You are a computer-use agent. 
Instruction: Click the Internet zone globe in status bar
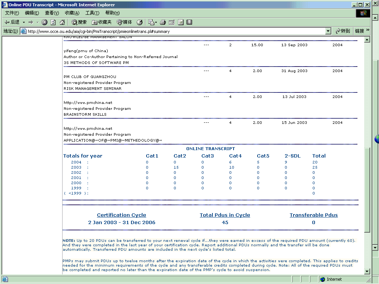[x=322, y=280]
